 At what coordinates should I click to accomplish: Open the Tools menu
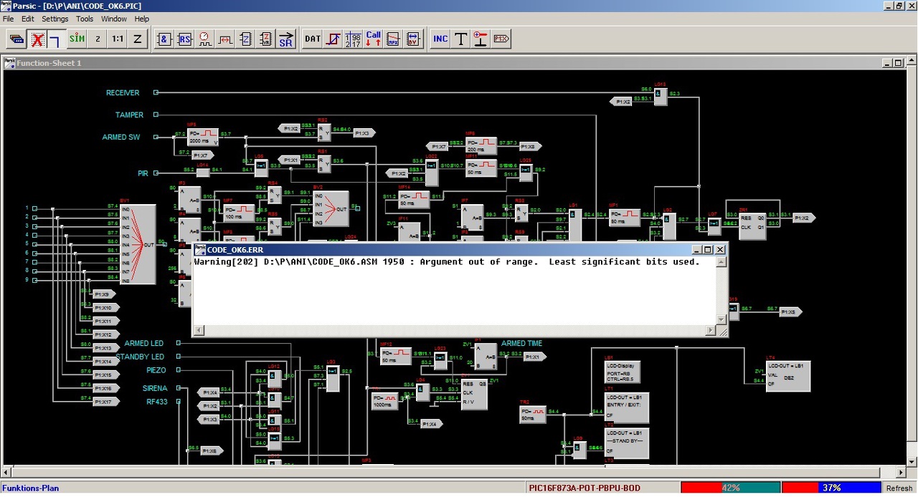tap(85, 19)
